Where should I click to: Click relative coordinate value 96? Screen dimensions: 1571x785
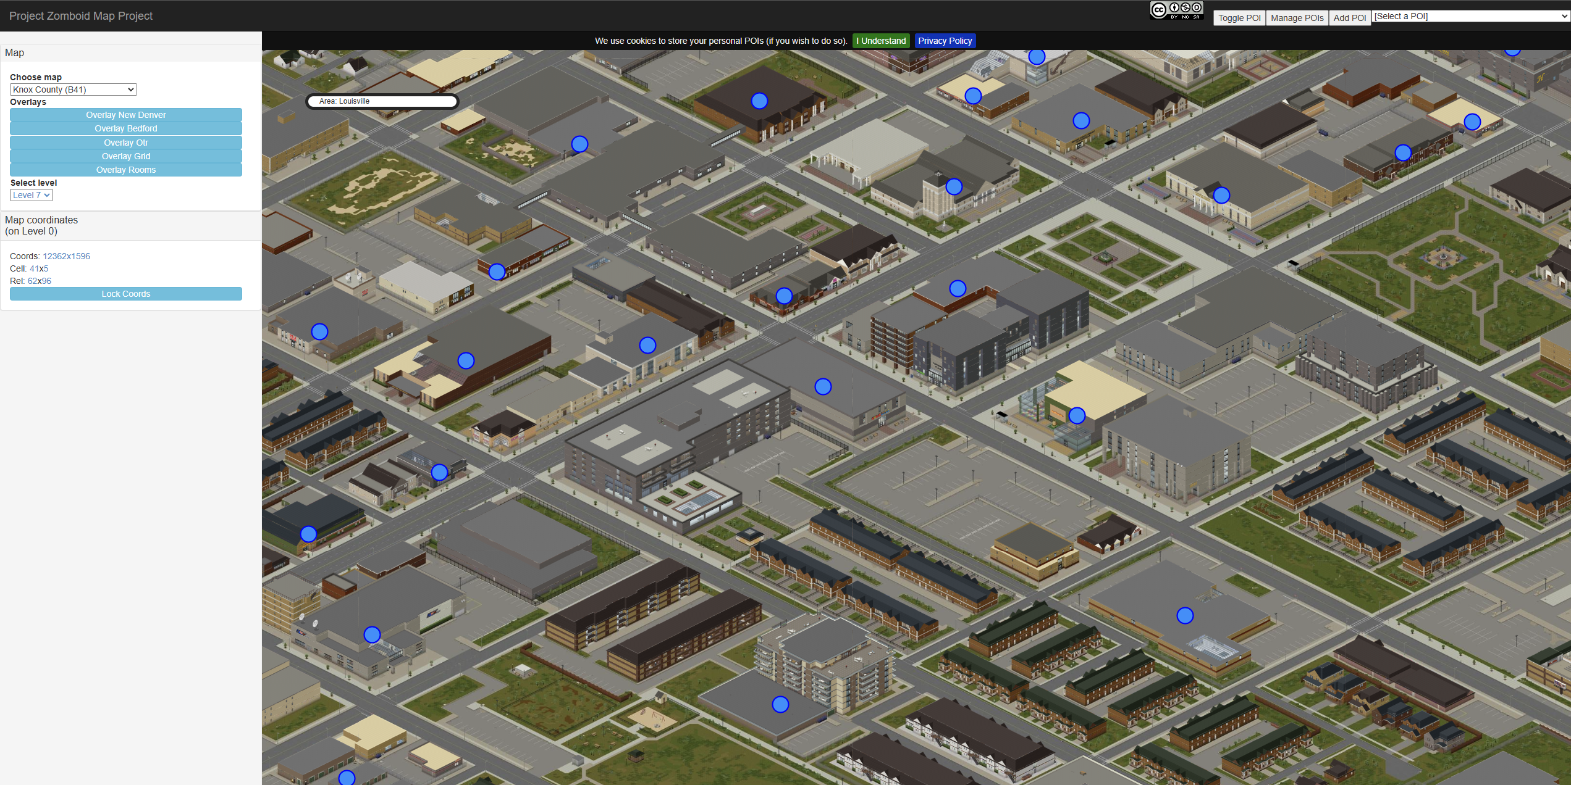tap(46, 281)
